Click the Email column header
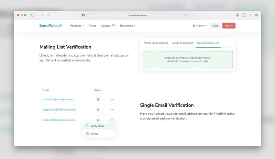This screenshot has width=275, height=159. tap(46, 90)
